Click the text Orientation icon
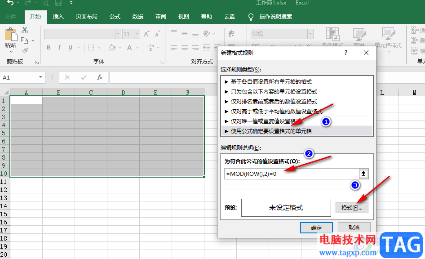425x259 pixels. (207, 33)
